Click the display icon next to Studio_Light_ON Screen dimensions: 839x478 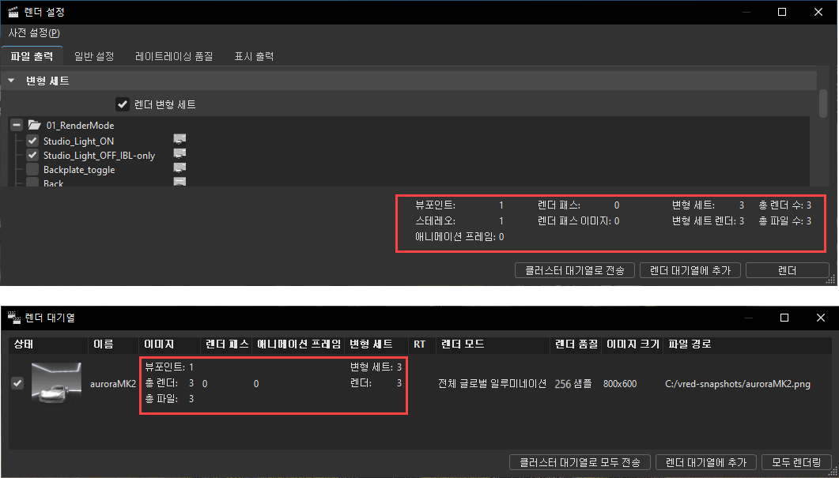pyautogui.click(x=180, y=141)
